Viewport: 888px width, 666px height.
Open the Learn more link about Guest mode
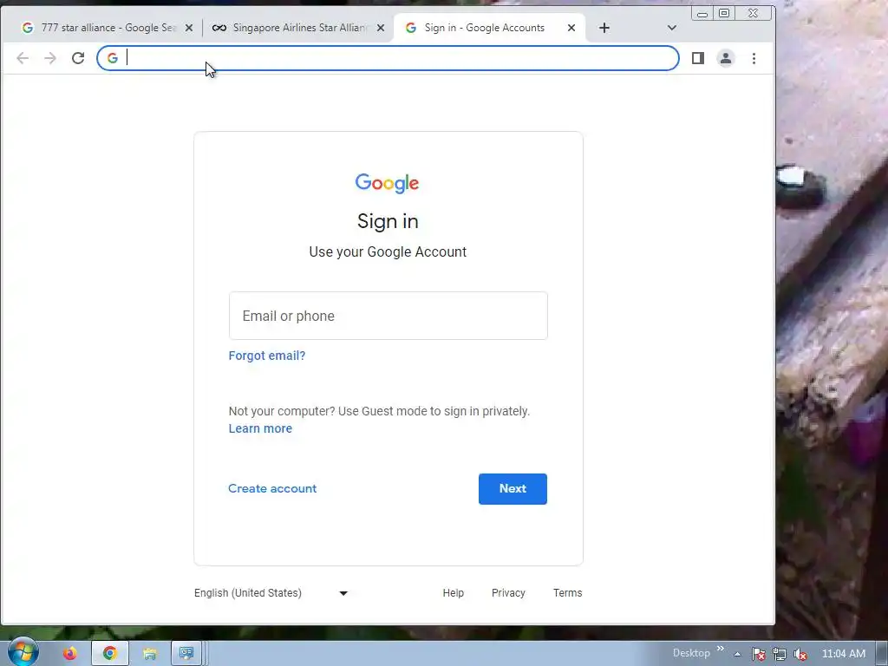click(260, 428)
